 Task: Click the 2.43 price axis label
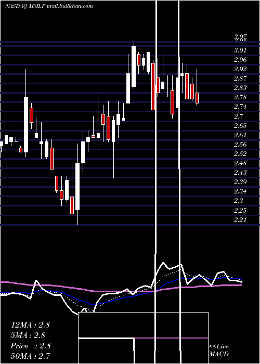(240, 173)
